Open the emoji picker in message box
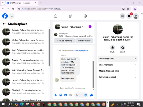143x107 pixels. pyautogui.click(x=86, y=95)
